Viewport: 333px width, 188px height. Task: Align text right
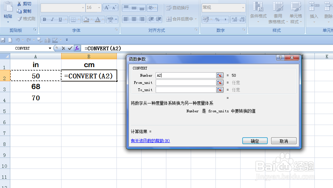click(x=142, y=19)
